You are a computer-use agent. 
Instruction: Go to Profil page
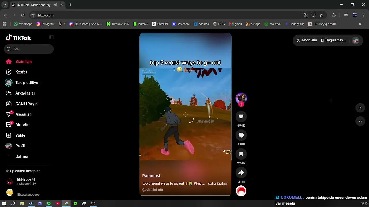click(x=15, y=146)
